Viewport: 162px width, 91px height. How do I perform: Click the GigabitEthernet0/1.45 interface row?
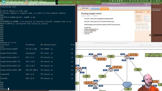pos(38,62)
